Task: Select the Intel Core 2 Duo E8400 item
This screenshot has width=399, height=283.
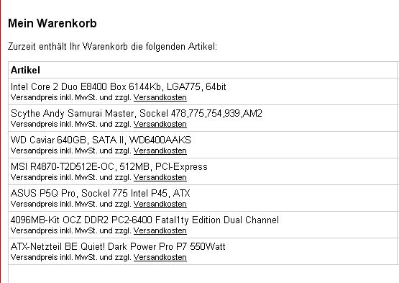Action: point(119,87)
